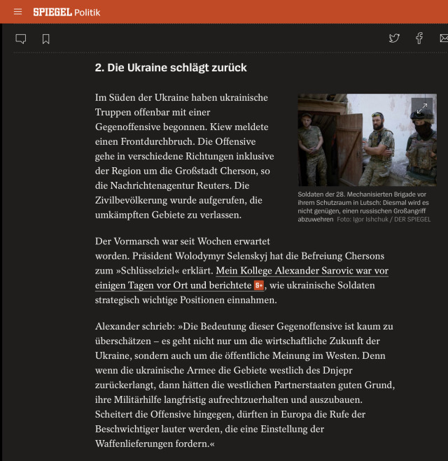
Task: Share the article by email
Action: coord(444,38)
